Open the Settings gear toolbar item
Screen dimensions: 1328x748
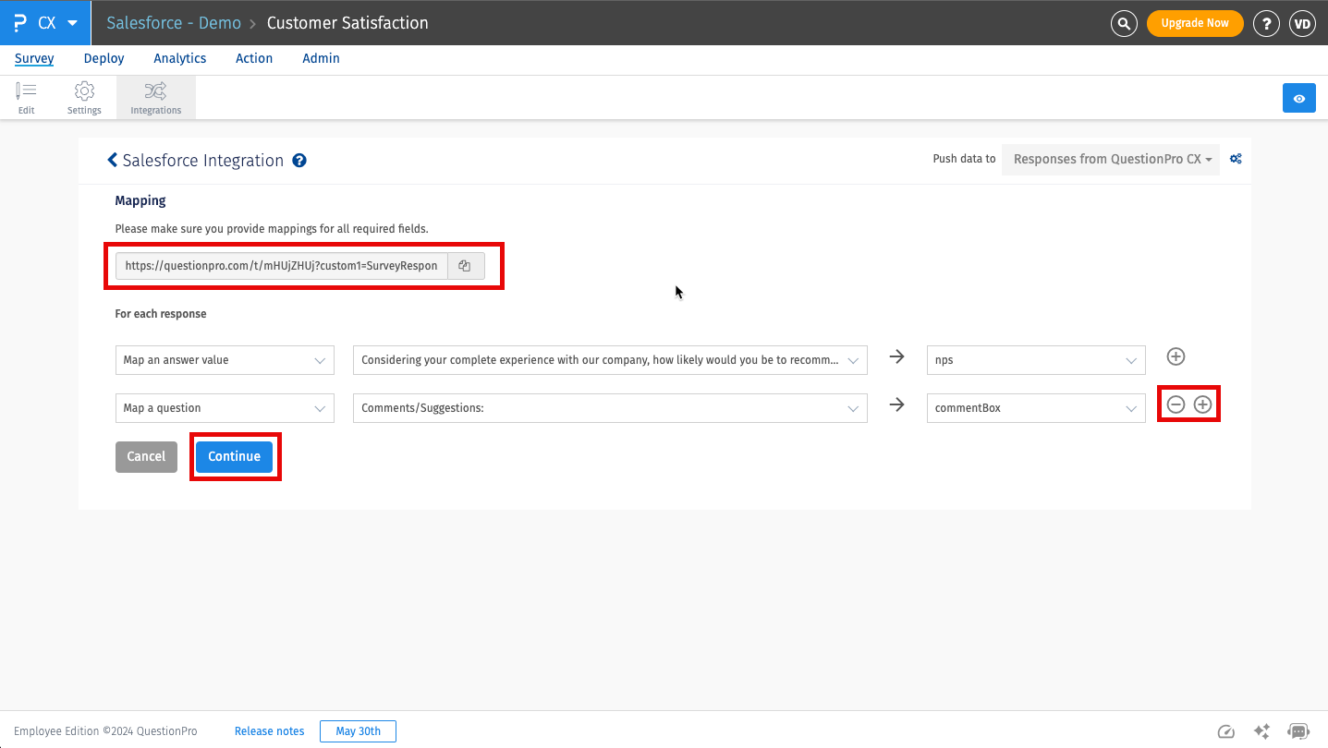click(x=84, y=98)
